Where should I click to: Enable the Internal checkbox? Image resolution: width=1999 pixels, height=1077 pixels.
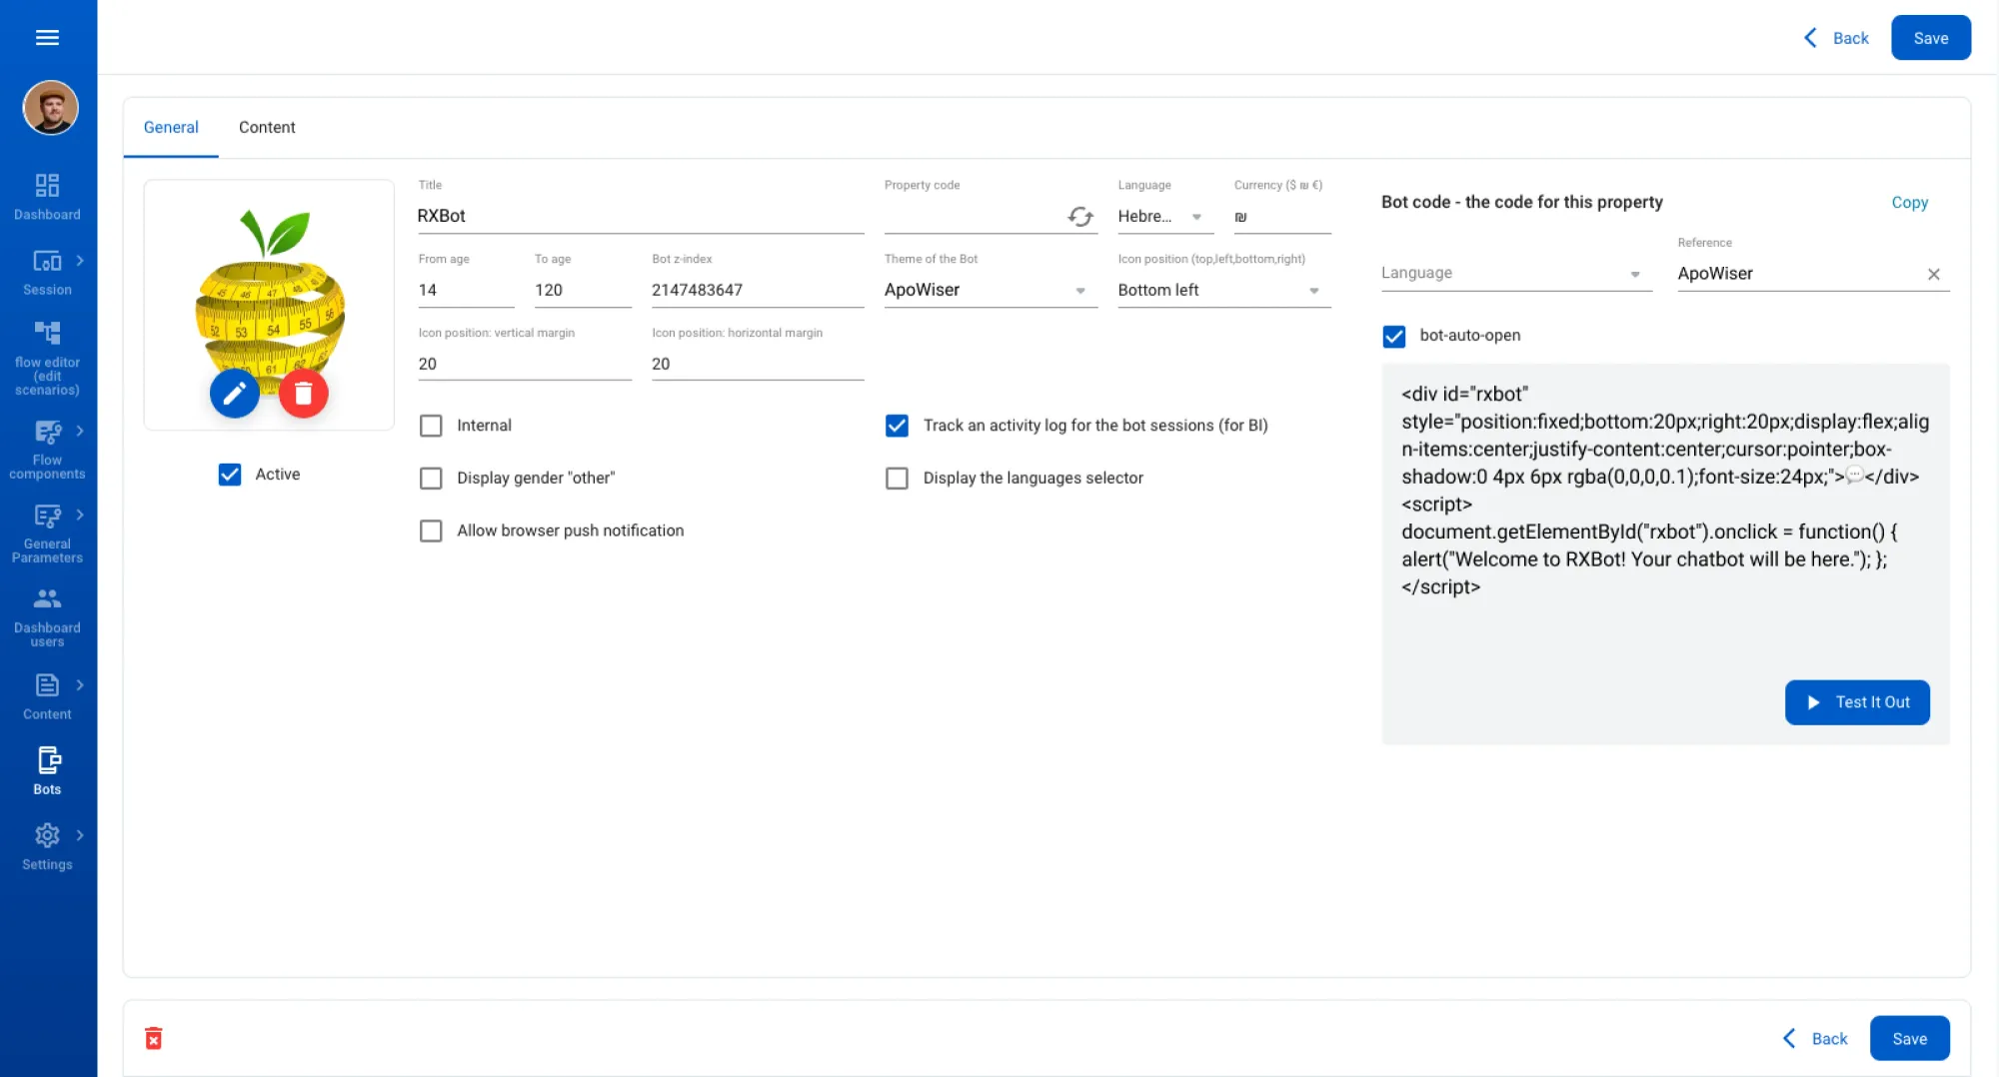[431, 426]
